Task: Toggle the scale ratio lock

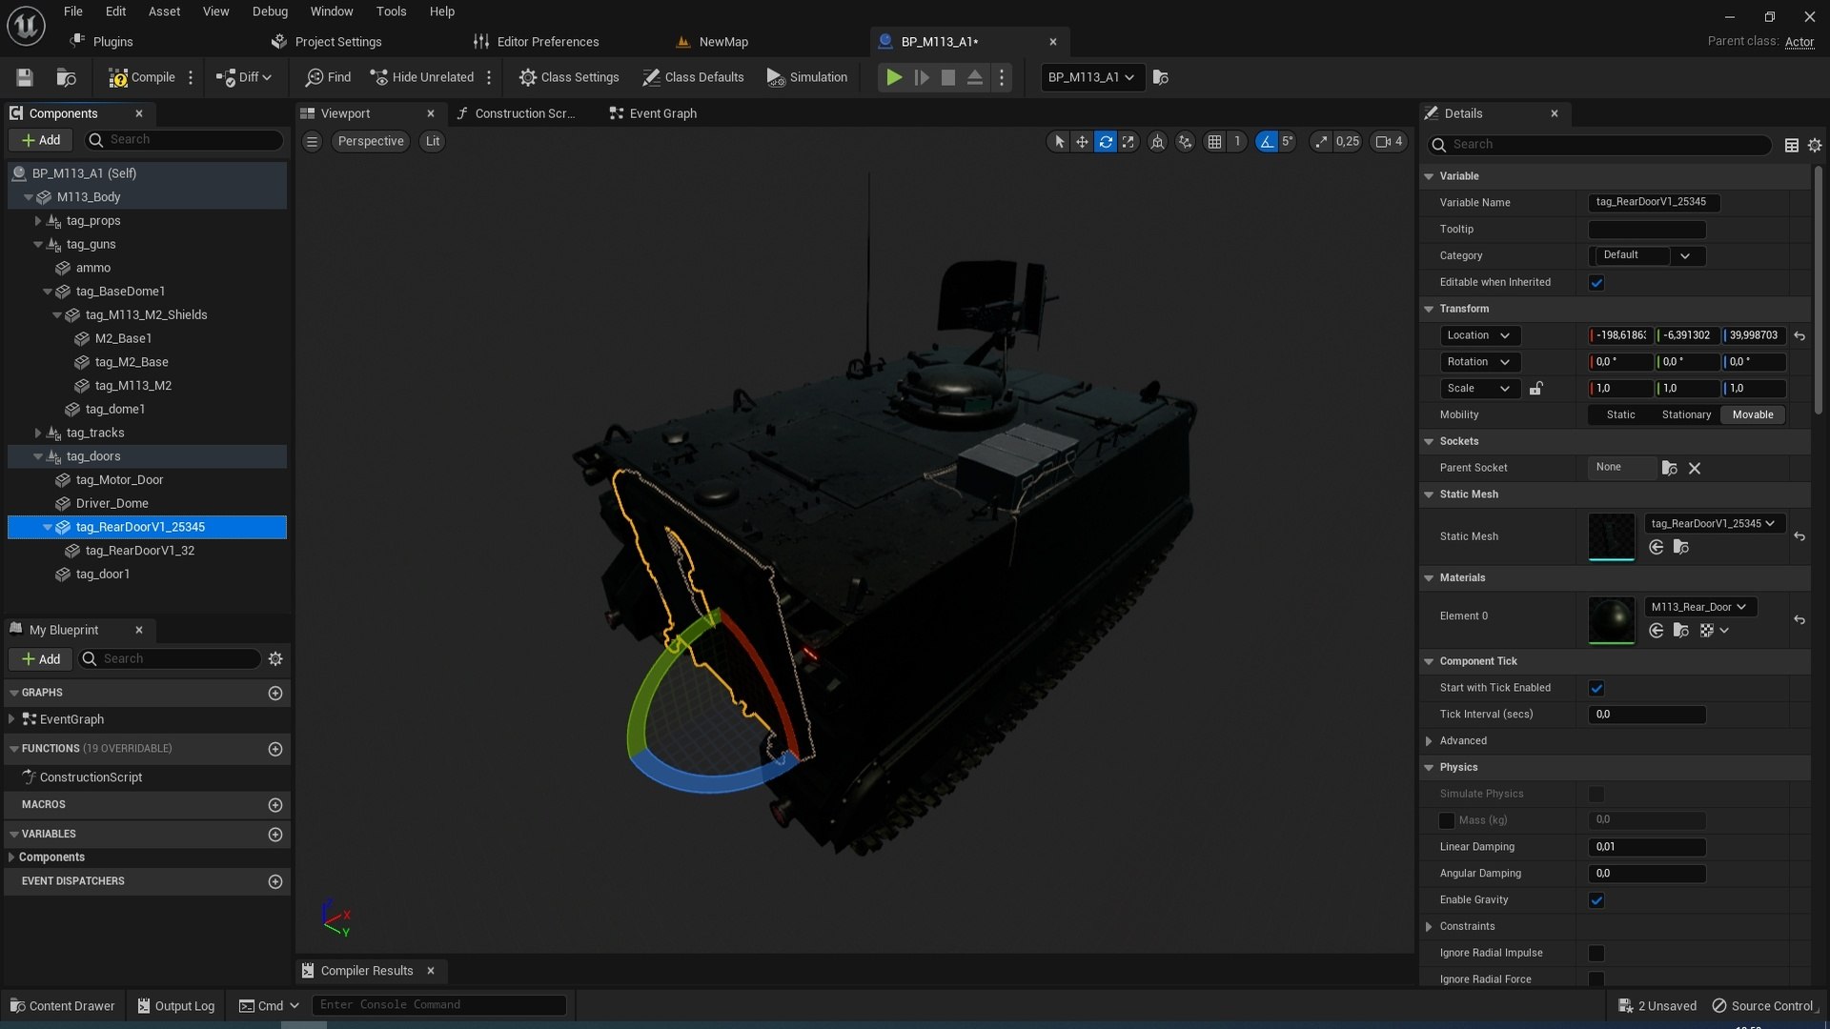Action: click(1536, 389)
